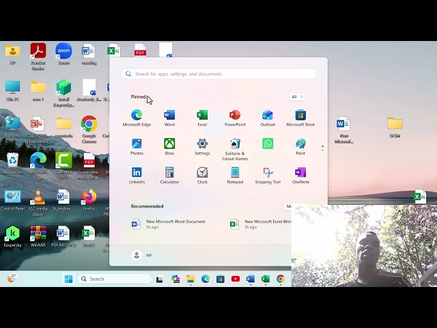Select the Zoom desktop shortcut
Viewport: 437px width, 328px height.
(x=64, y=54)
